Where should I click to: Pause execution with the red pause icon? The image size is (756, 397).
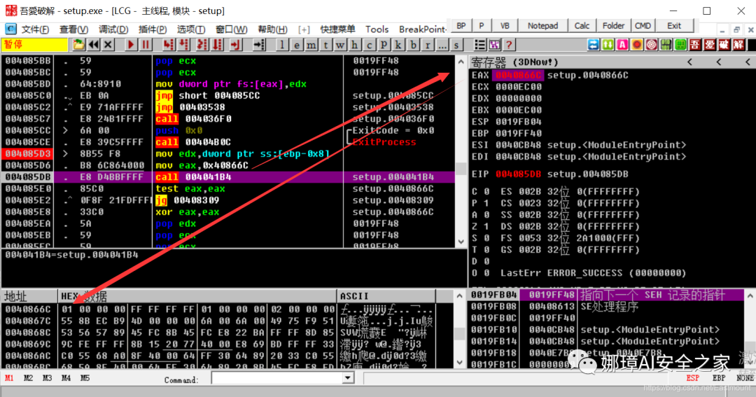[145, 45]
